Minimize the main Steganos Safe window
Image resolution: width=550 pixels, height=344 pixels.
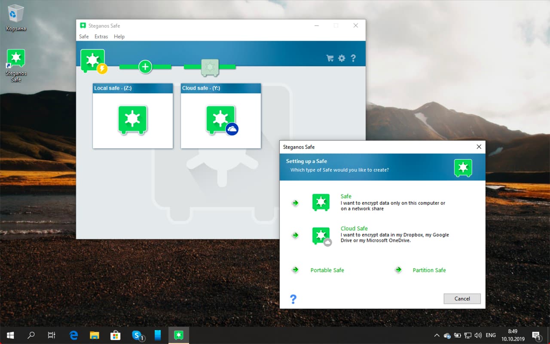pos(316,25)
